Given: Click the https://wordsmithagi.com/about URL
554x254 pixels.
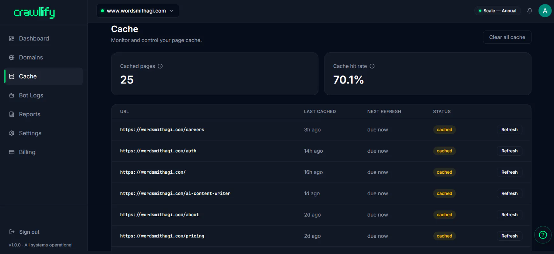Looking at the screenshot, I should coord(160,215).
